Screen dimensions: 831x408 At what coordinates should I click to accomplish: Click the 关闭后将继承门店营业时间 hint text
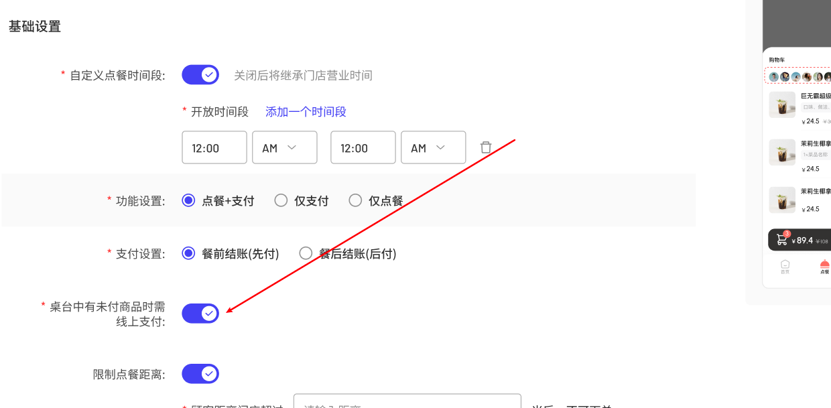(x=303, y=75)
